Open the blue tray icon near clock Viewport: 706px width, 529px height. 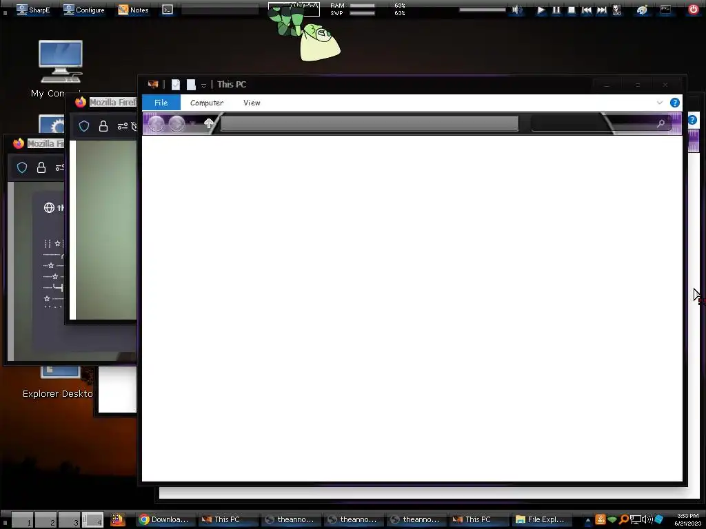coord(659,519)
